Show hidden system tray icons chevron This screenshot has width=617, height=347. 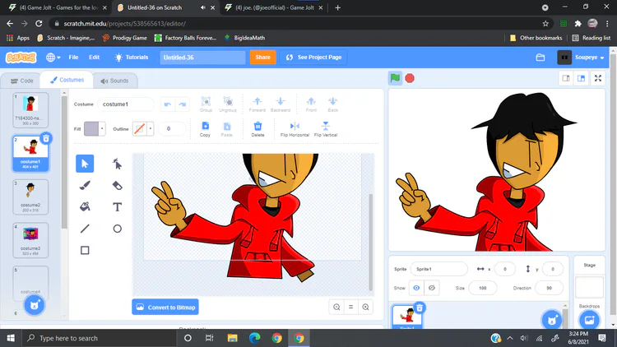pyautogui.click(x=510, y=338)
